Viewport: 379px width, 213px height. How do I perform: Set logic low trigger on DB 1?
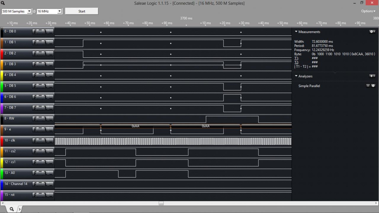(x=51, y=42)
